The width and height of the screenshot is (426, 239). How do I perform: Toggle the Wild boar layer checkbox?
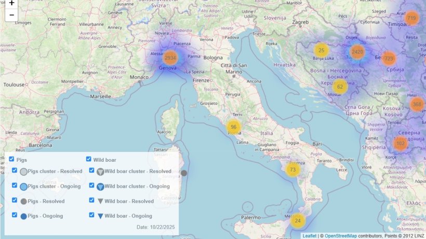click(88, 160)
